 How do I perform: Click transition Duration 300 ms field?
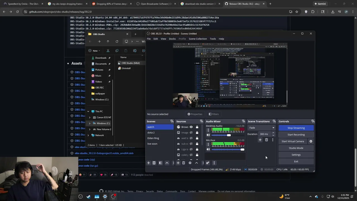(264, 134)
